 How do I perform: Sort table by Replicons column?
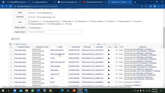(x=143, y=47)
